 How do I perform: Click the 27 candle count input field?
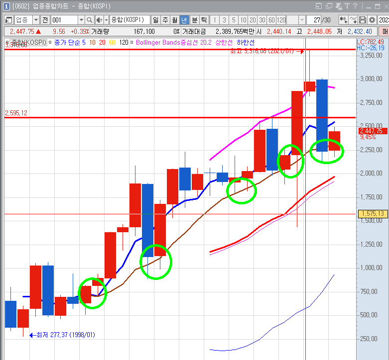click(315, 20)
